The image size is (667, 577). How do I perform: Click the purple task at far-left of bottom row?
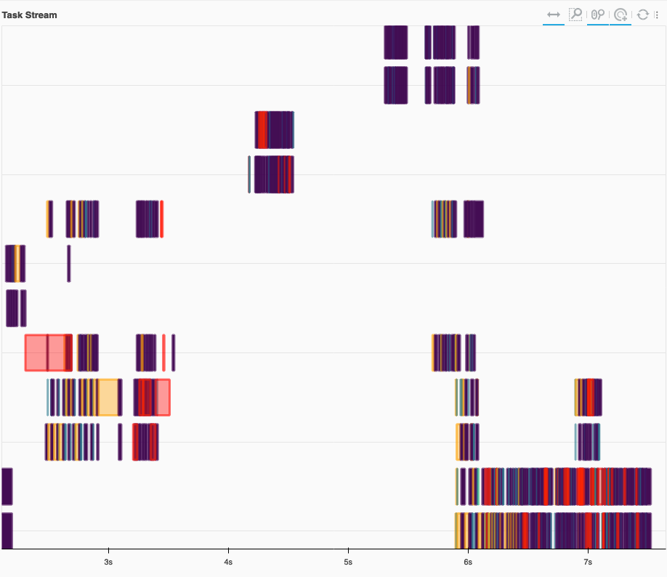(x=7, y=530)
